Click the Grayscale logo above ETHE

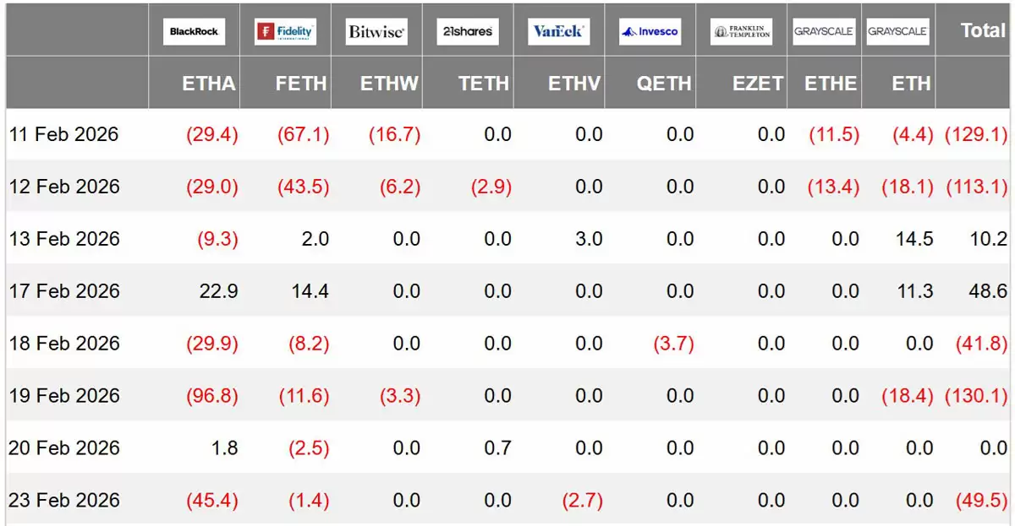824,32
